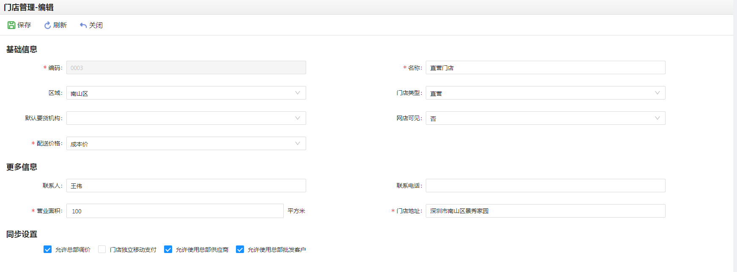Screen dimensions: 737x272
Task: Click the 关闭 button label
Action: 96,25
